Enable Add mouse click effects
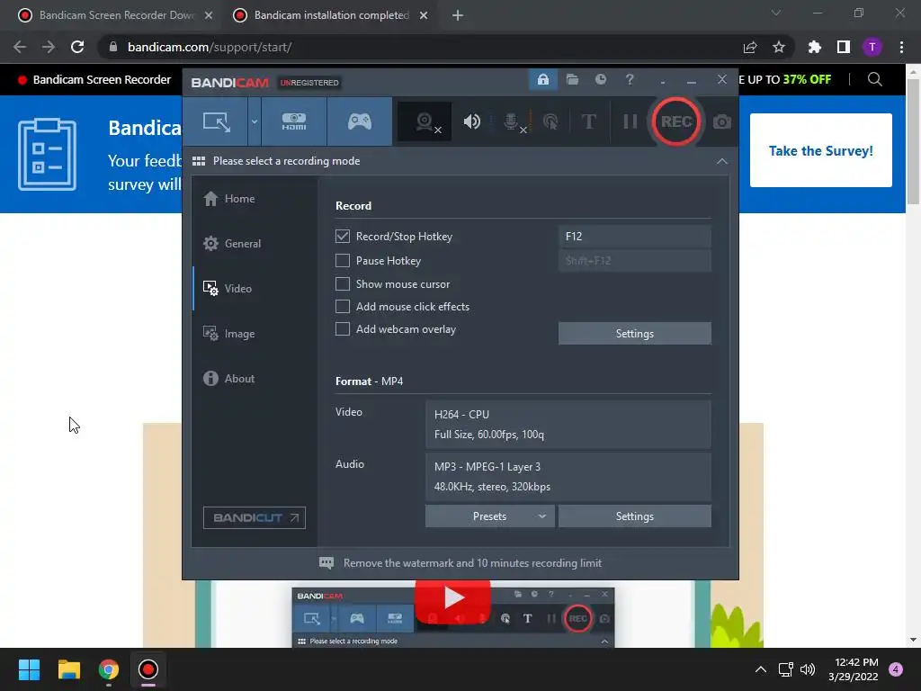Viewport: 921px width, 691px height. coord(343,306)
